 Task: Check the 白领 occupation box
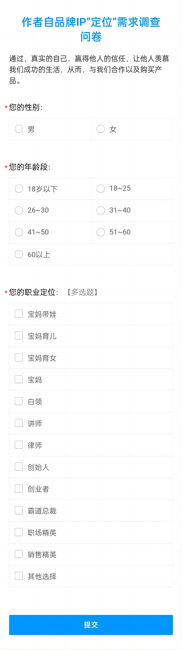19,401
